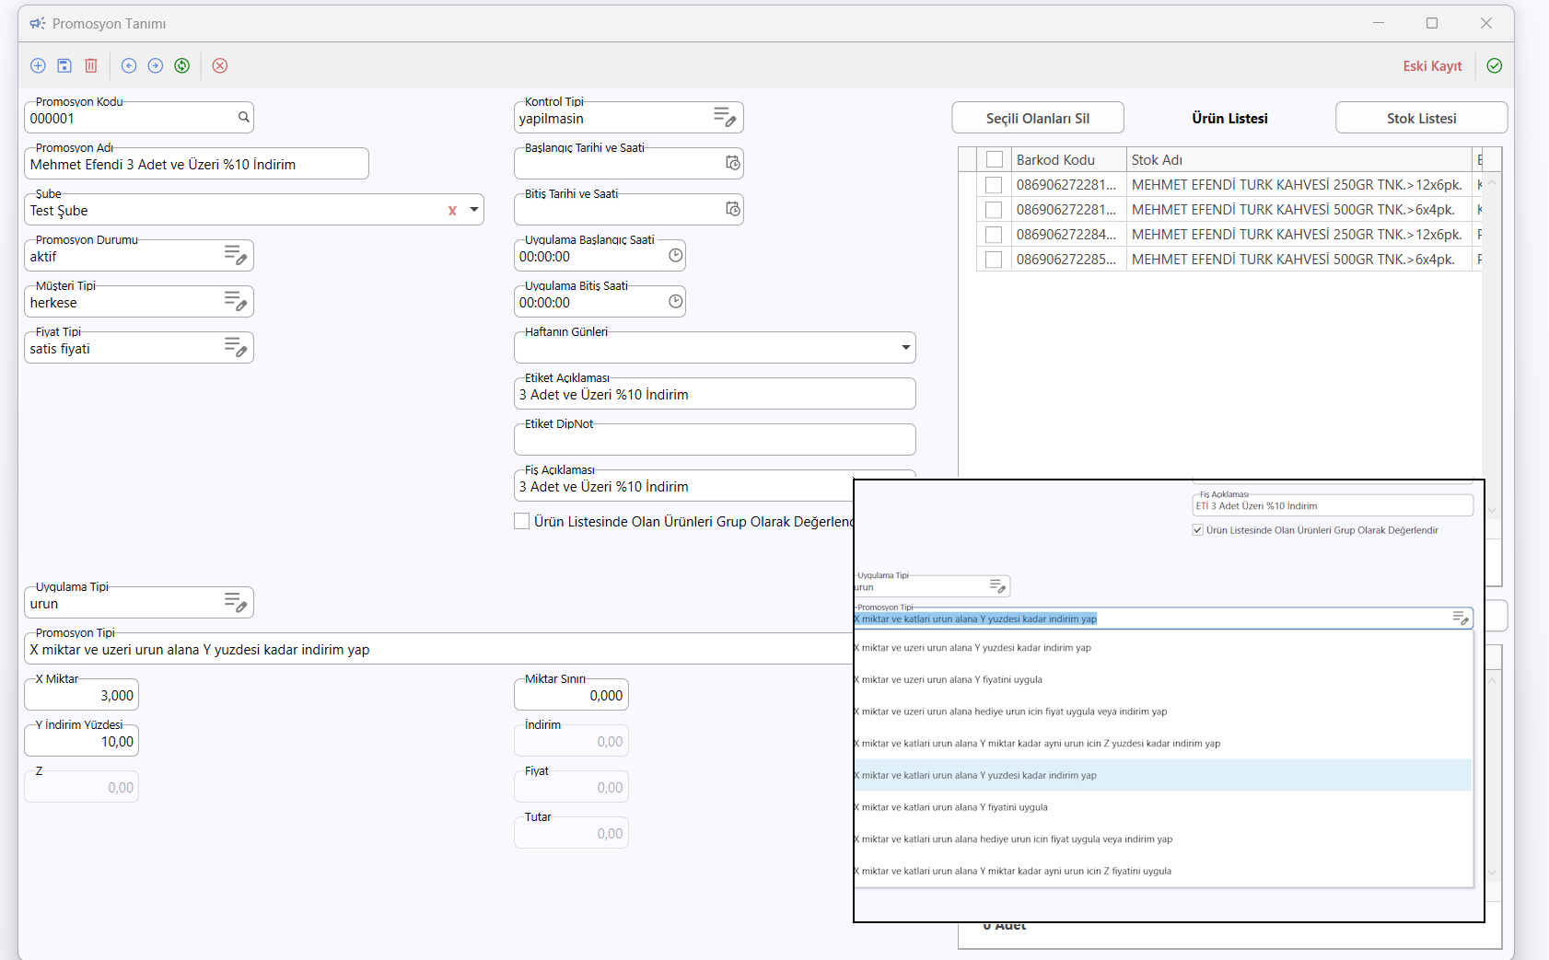Choose 'X miktar ve uzeri urun alana Y yuzdesi kadar indirim yap' option
This screenshot has width=1549, height=960.
(1163, 648)
